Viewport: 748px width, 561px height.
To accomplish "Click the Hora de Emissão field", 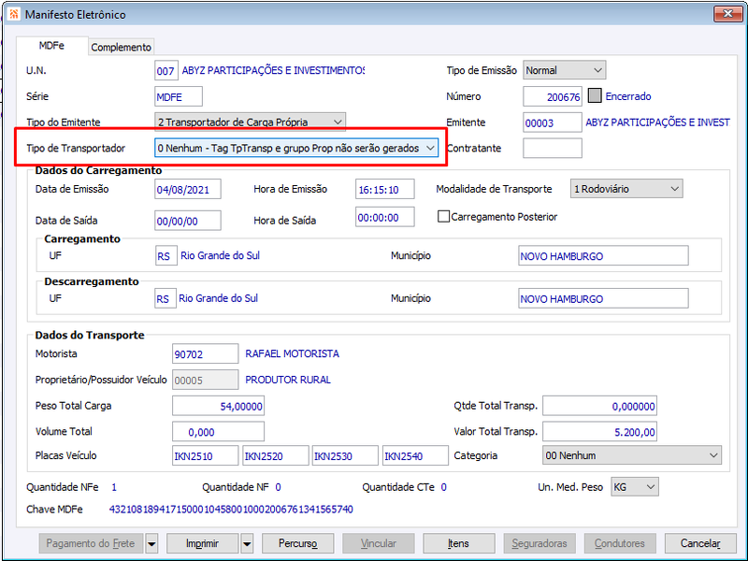I will (x=384, y=189).
